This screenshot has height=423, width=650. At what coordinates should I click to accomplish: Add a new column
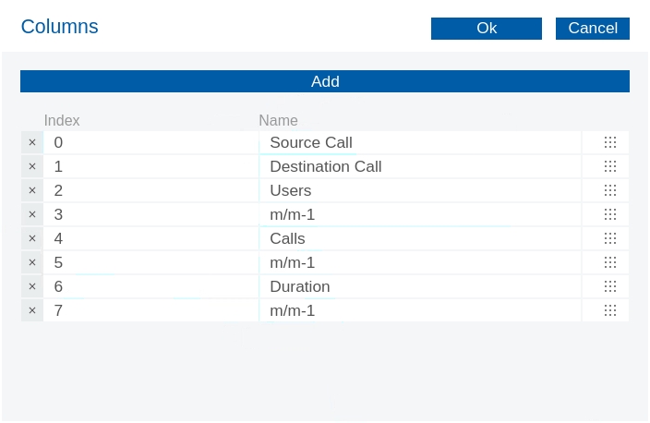tap(325, 81)
